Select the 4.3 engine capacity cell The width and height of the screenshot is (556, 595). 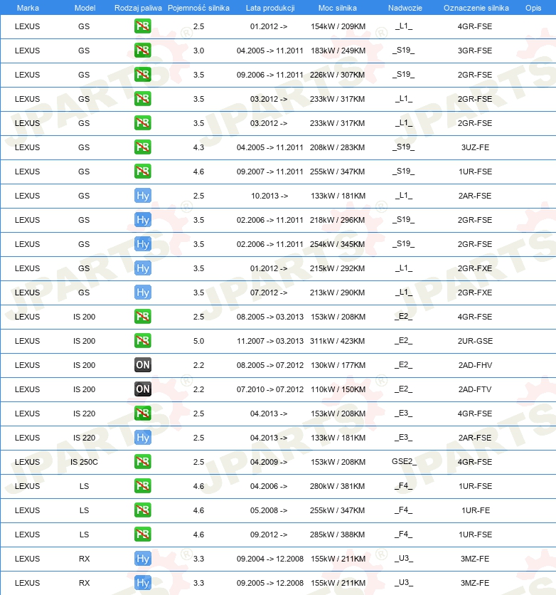tap(198, 147)
